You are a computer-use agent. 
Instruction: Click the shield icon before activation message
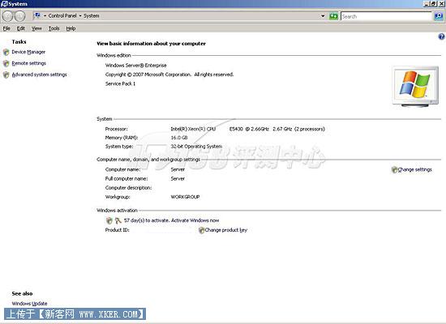tap(109, 220)
